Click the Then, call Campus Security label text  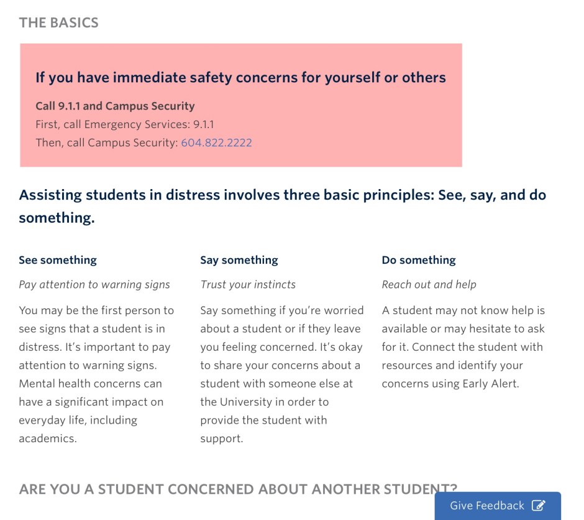tap(106, 142)
